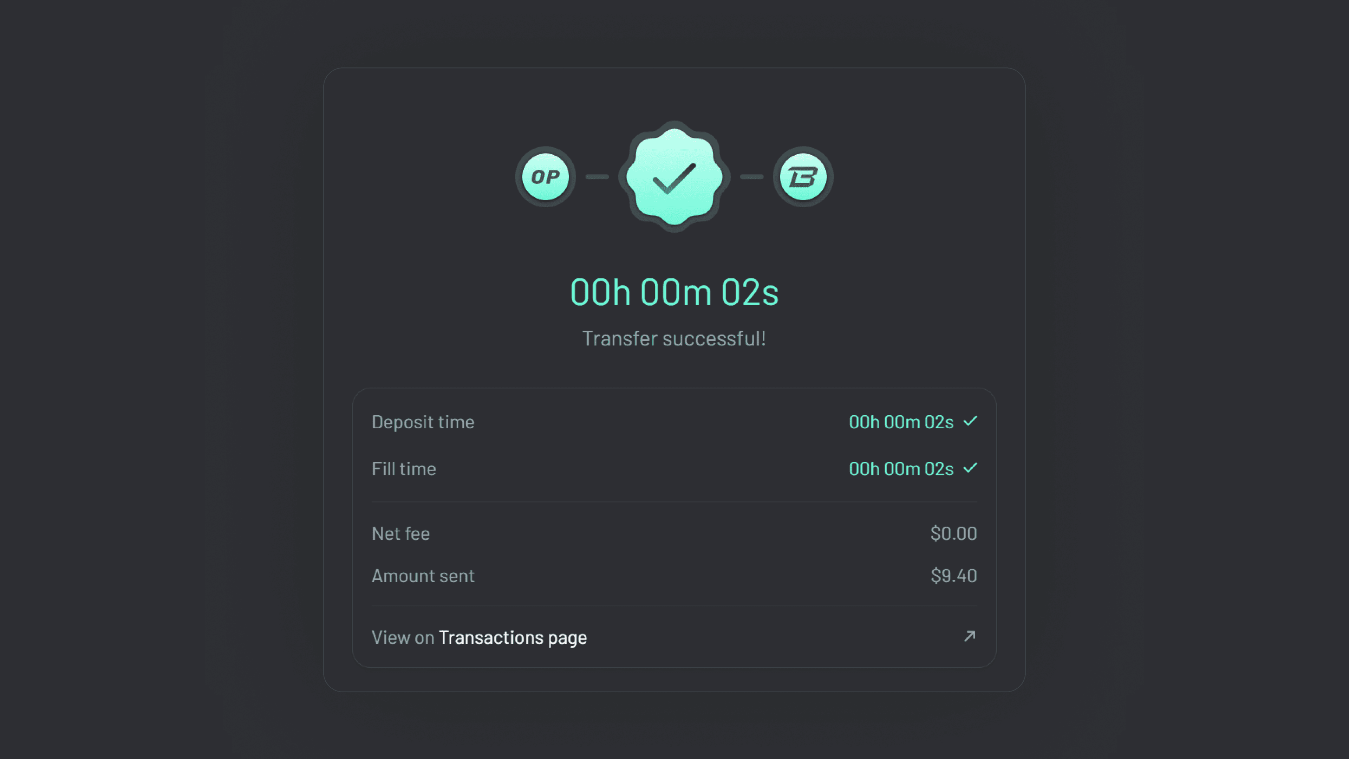Click the Amount sent label
The image size is (1349, 759).
[423, 576]
